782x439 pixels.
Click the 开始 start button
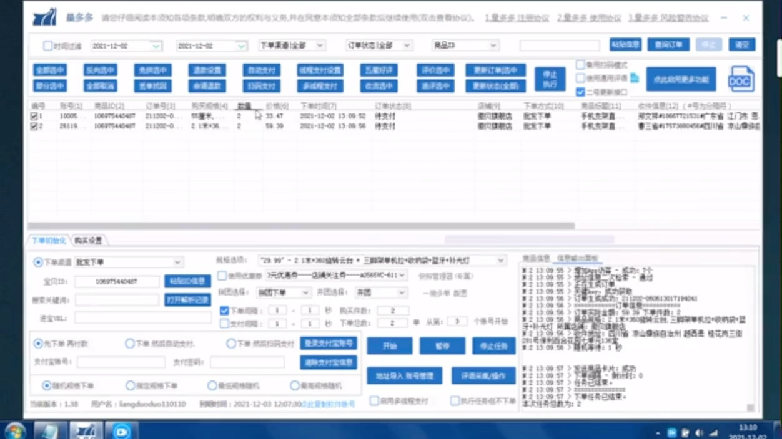coord(389,345)
